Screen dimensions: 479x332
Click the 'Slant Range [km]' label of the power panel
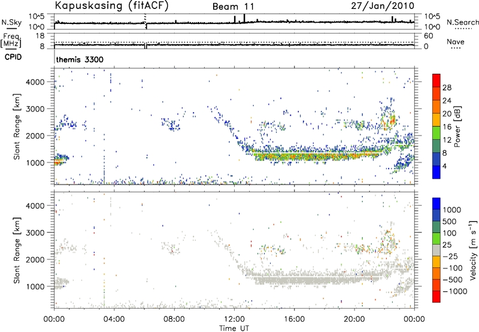click(17, 126)
